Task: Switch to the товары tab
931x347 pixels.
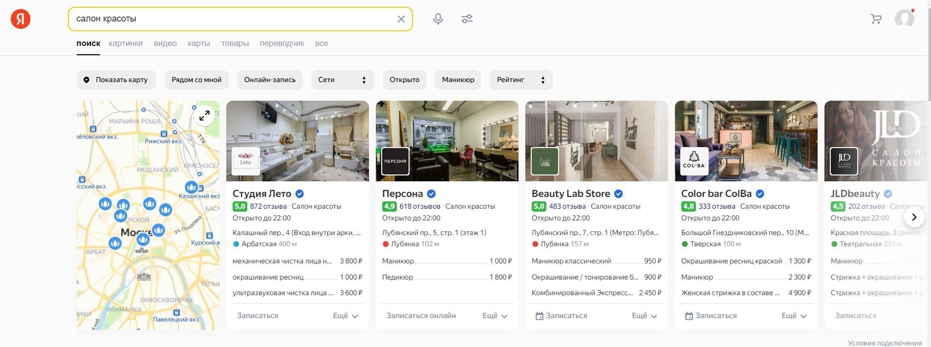Action: [235, 43]
